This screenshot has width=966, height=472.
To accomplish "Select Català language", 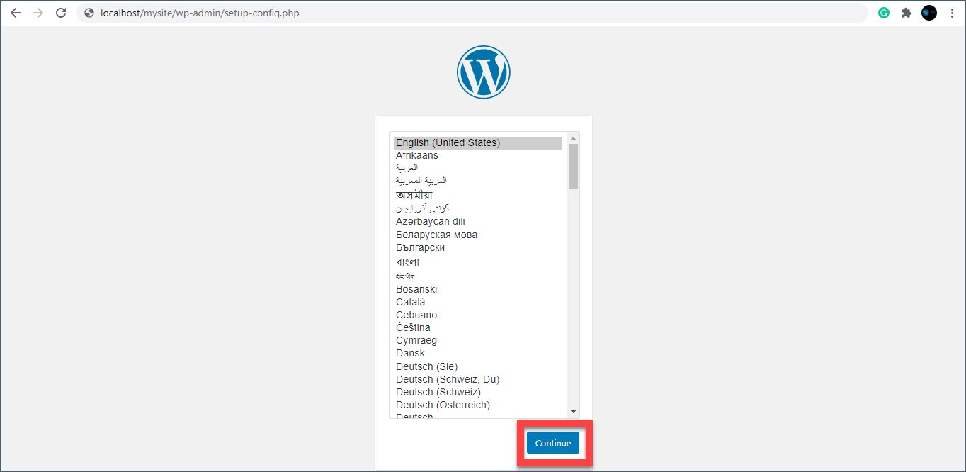I will pos(478,302).
